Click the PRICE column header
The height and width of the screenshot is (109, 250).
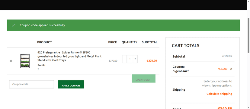[113, 42]
